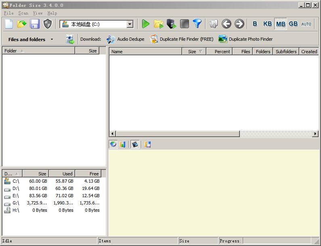Click the third chart toolbar icon
The height and width of the screenshot is (246, 321).
coord(135,144)
